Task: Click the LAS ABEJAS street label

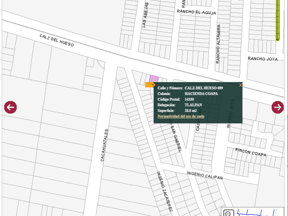Action: (145, 15)
